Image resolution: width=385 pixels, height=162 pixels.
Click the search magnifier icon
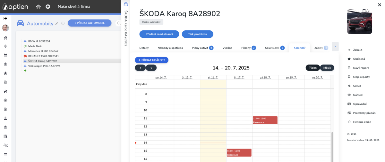(x=119, y=23)
